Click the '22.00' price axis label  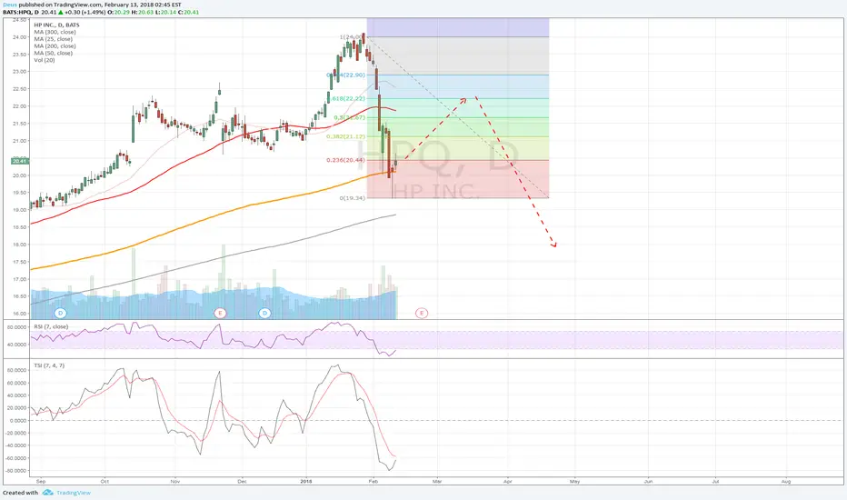click(20, 106)
